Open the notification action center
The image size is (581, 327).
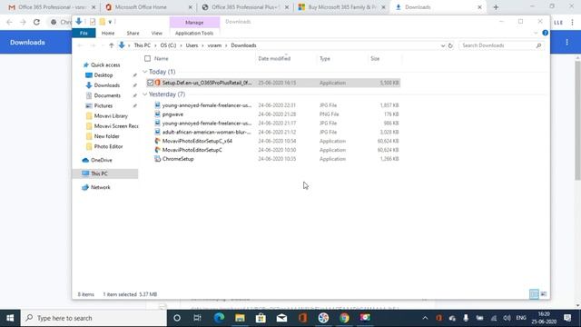pos(566,318)
